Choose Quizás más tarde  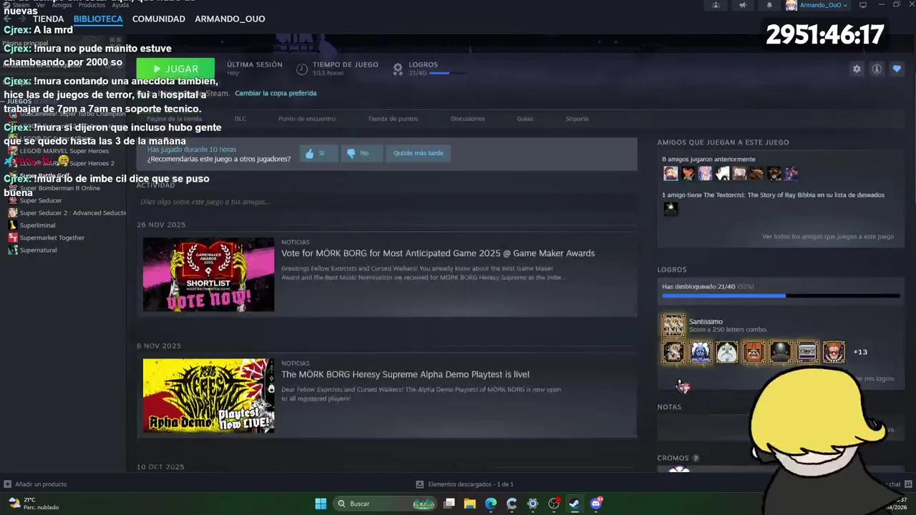(x=418, y=153)
